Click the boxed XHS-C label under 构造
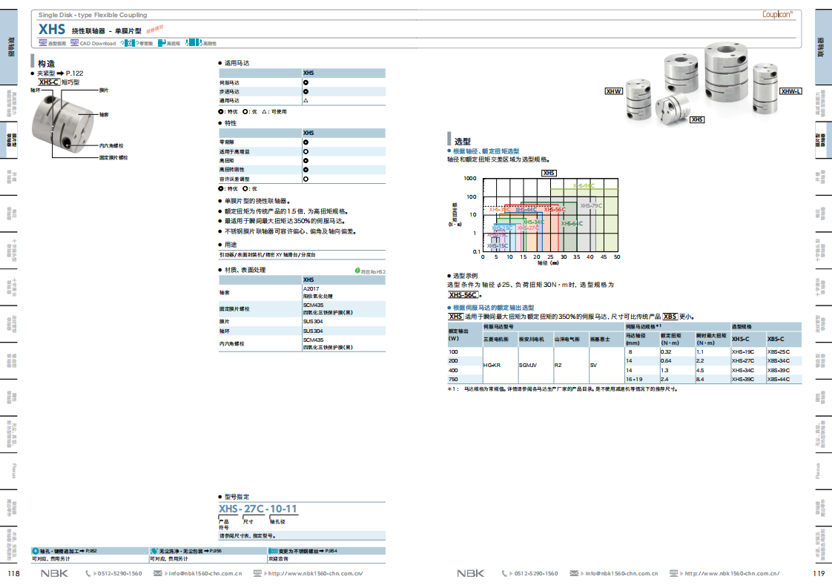The width and height of the screenshot is (832, 588). tap(49, 82)
